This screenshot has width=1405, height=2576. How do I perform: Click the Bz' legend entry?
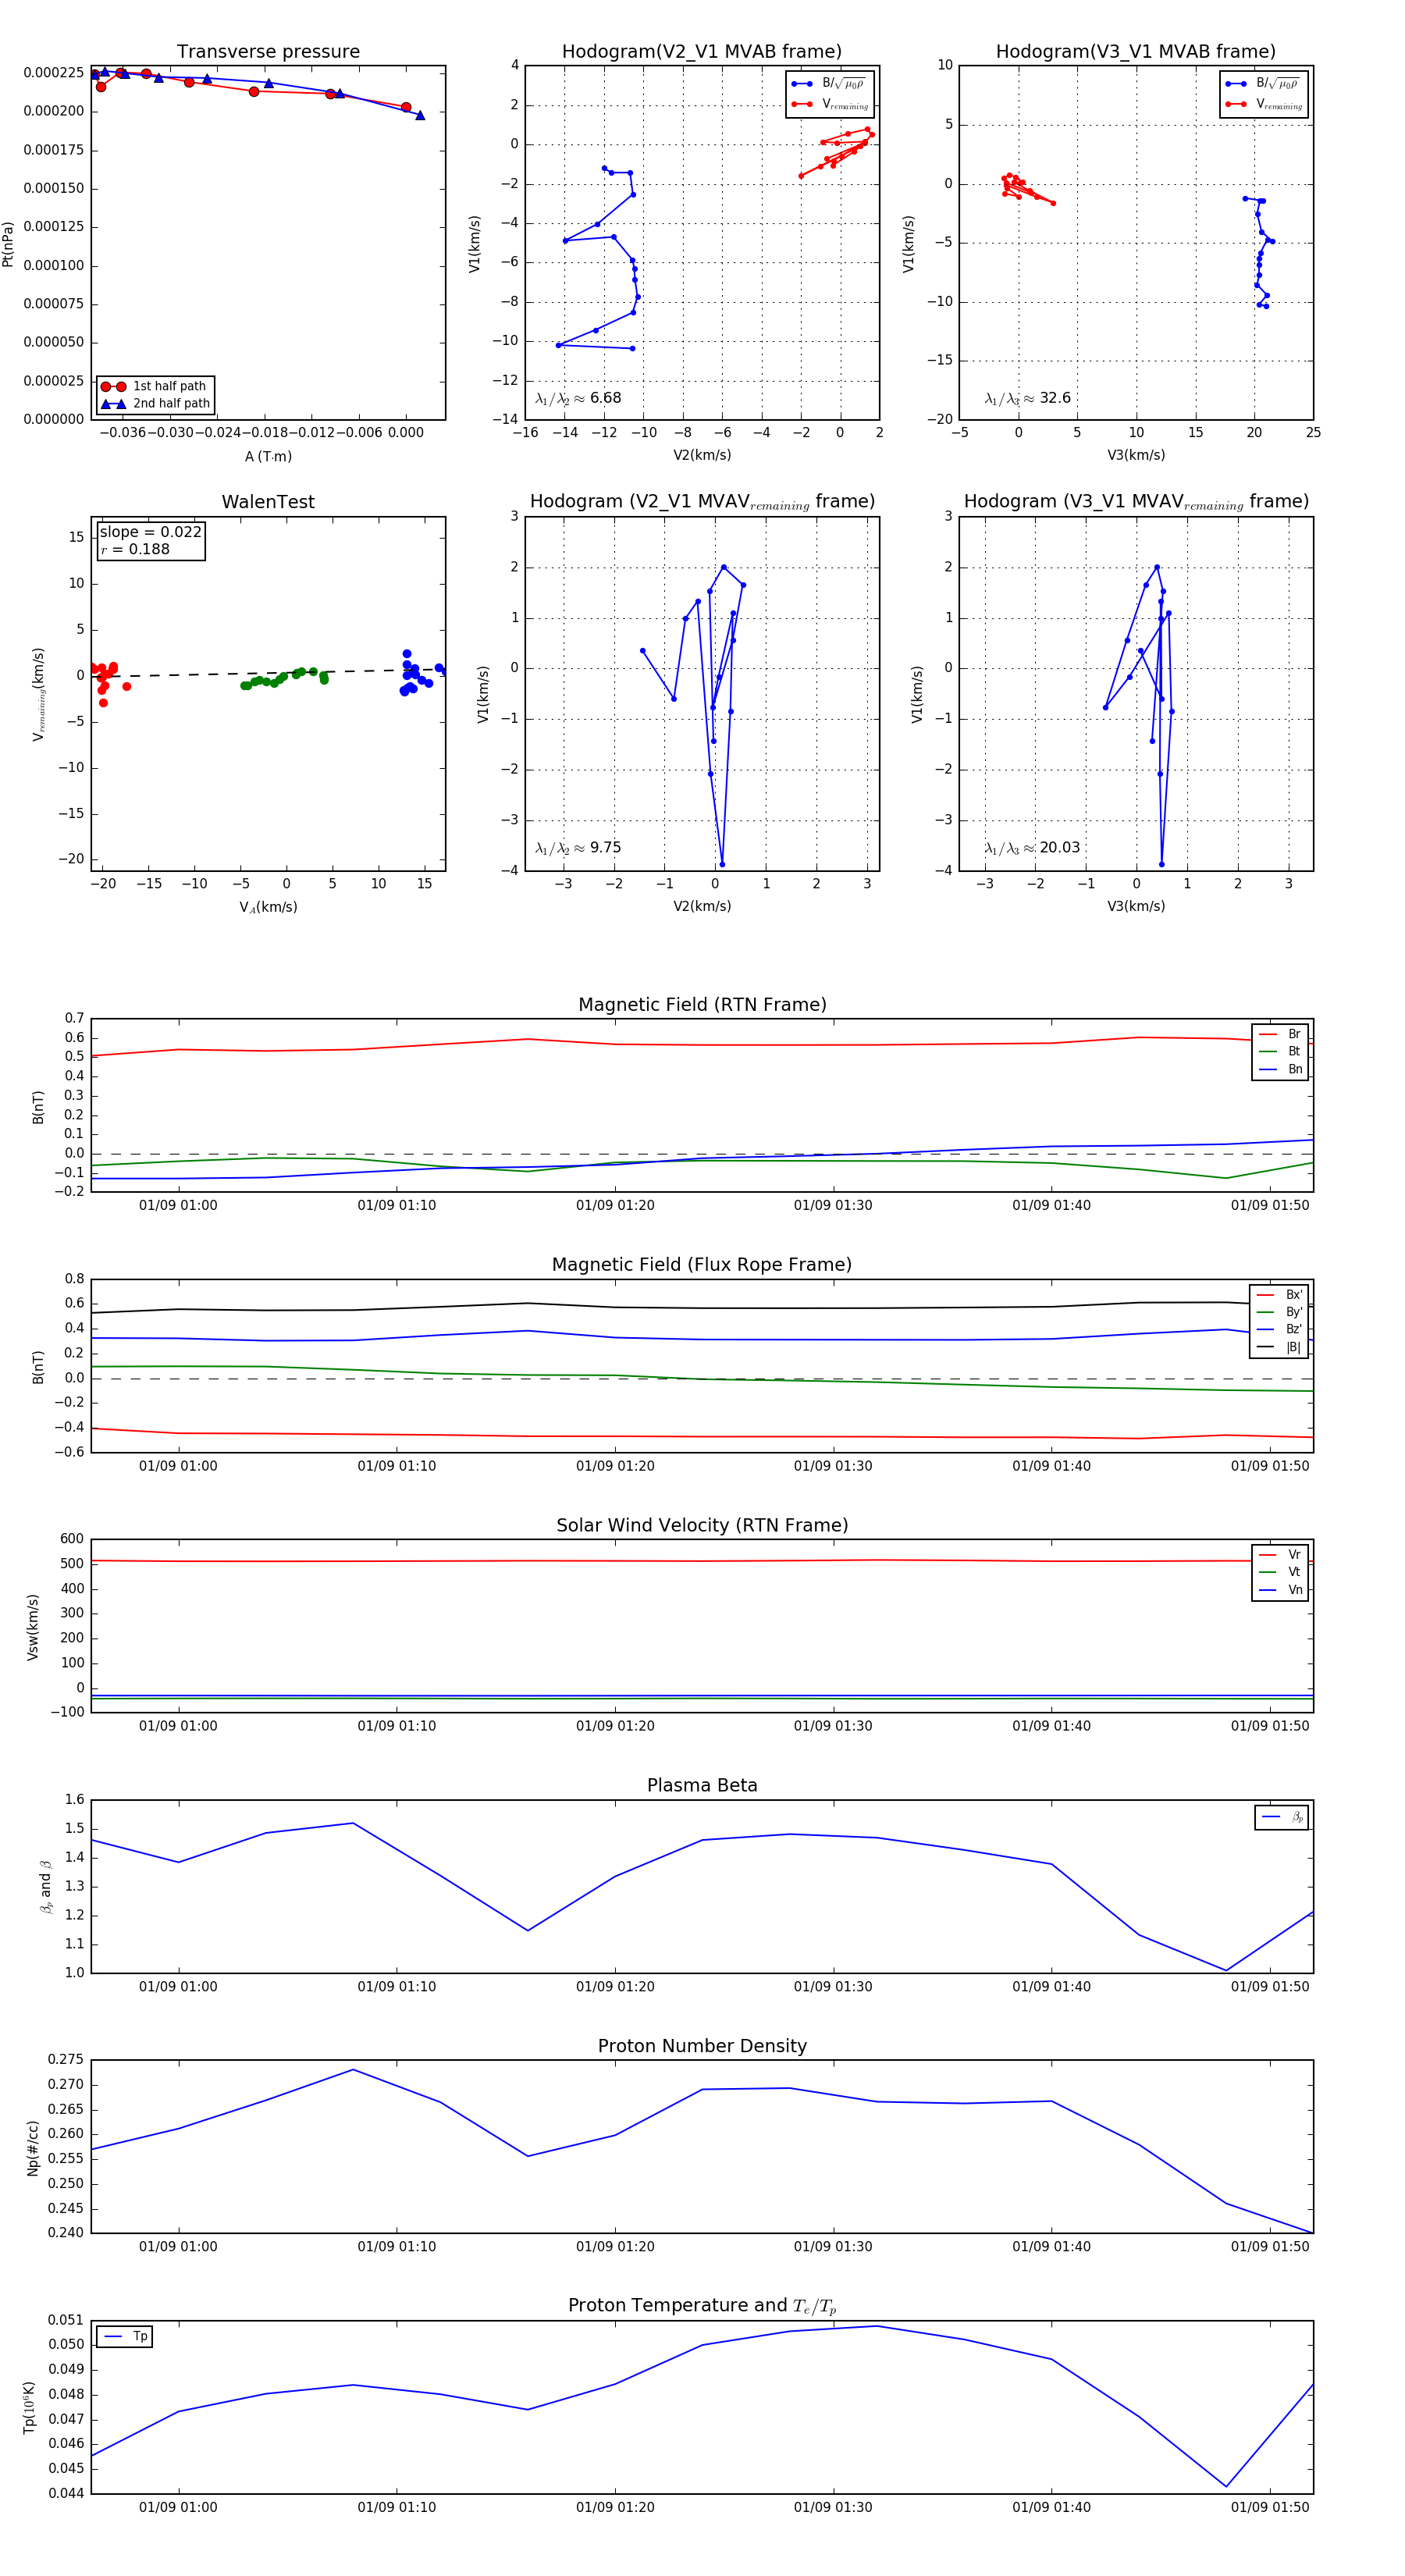pos(1280,1329)
